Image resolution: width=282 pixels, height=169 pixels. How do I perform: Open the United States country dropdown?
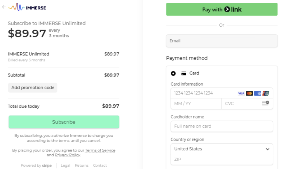click(222, 149)
